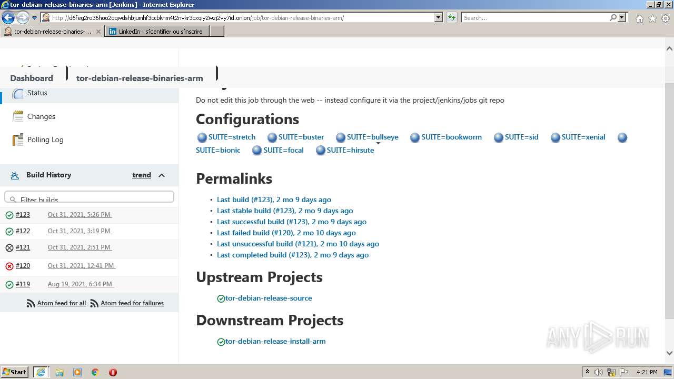Viewport: 674px width, 379px height.
Task: Collapse the Build History panel chevron
Action: point(162,175)
